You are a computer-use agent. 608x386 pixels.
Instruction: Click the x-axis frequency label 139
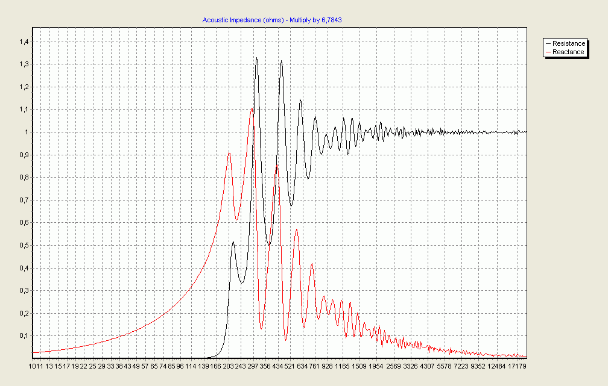click(203, 366)
